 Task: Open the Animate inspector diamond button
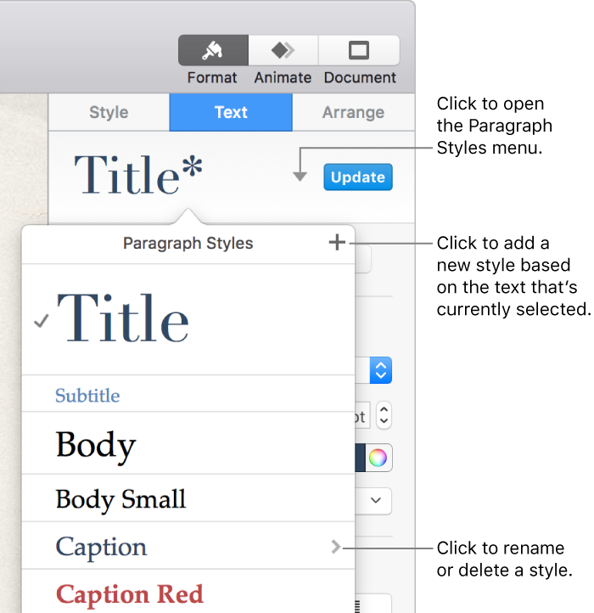[x=283, y=50]
